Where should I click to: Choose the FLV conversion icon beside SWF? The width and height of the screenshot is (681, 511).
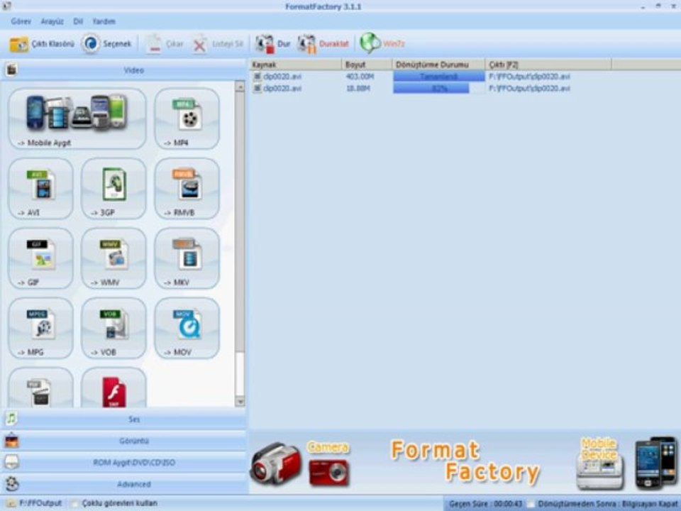click(x=41, y=388)
